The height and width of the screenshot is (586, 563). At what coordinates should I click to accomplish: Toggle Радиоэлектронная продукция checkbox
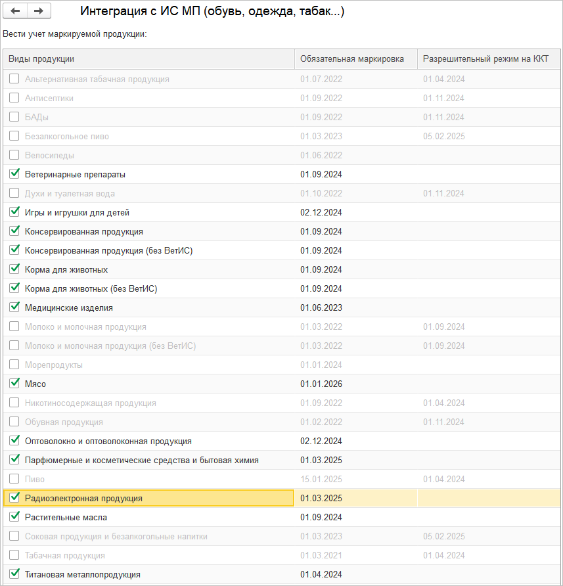[x=14, y=498]
